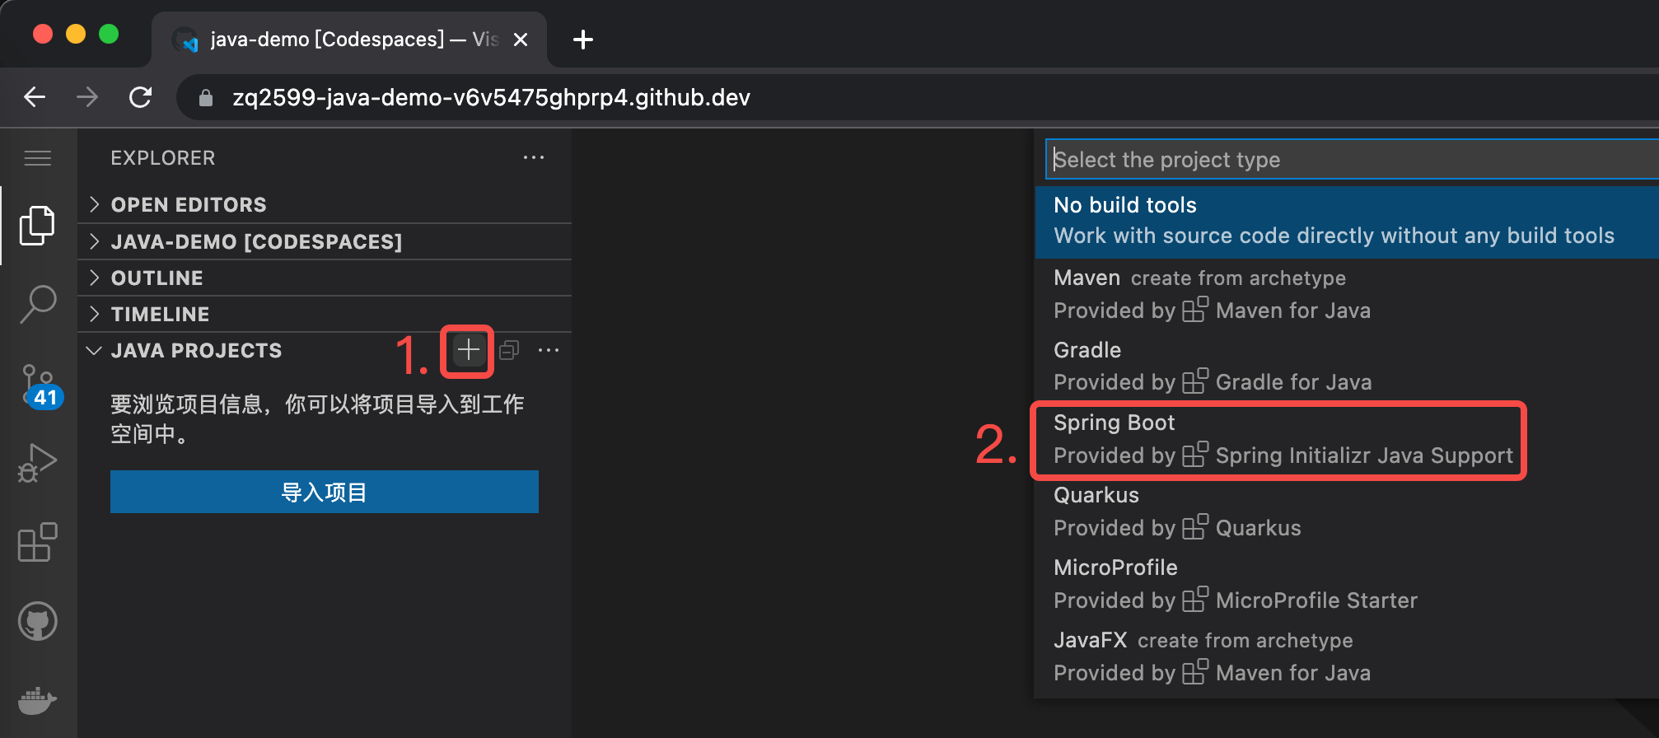Select MicroProfile project type
The image size is (1659, 738).
1347,584
